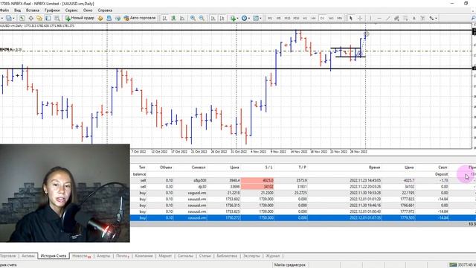Toggle chart shift icon
Image resolution: width=476 pixels, height=268 pixels.
click(x=222, y=18)
